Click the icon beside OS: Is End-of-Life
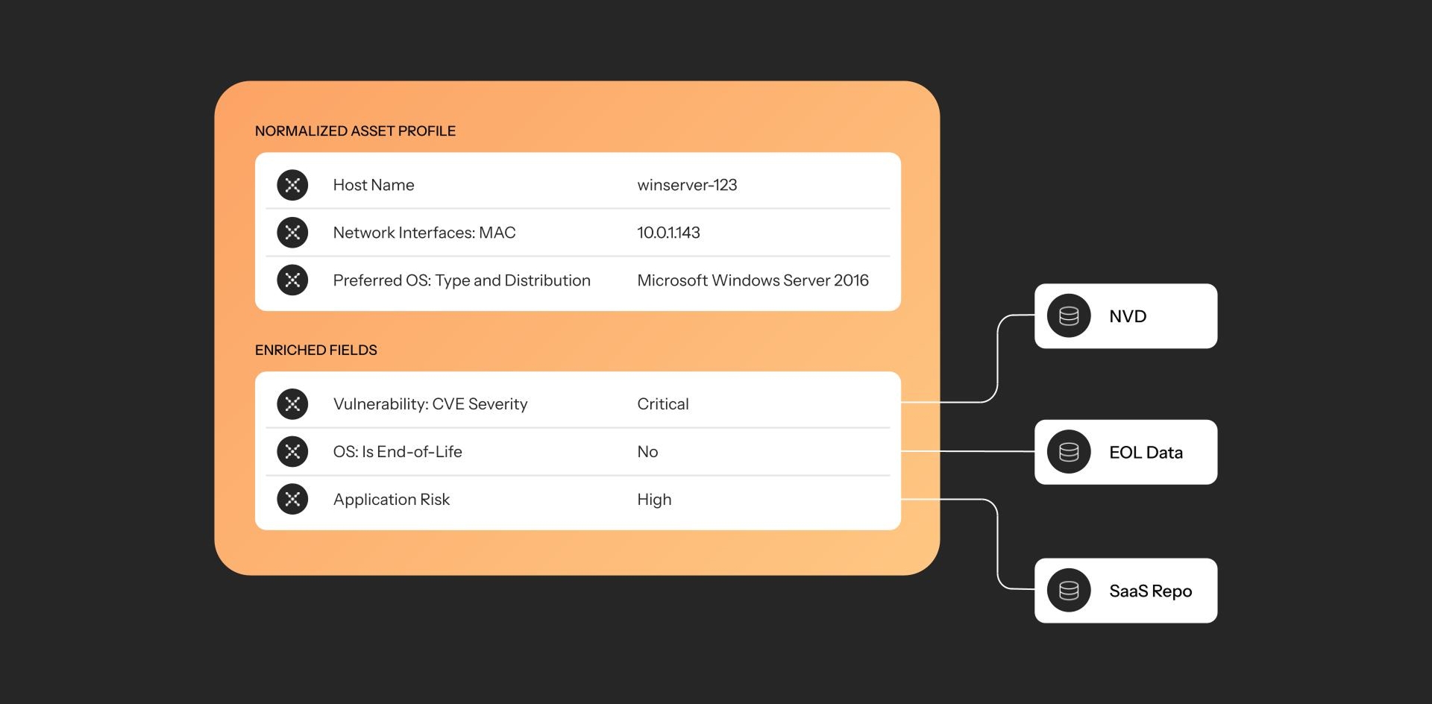Screen dimensions: 1432x704 coord(292,452)
